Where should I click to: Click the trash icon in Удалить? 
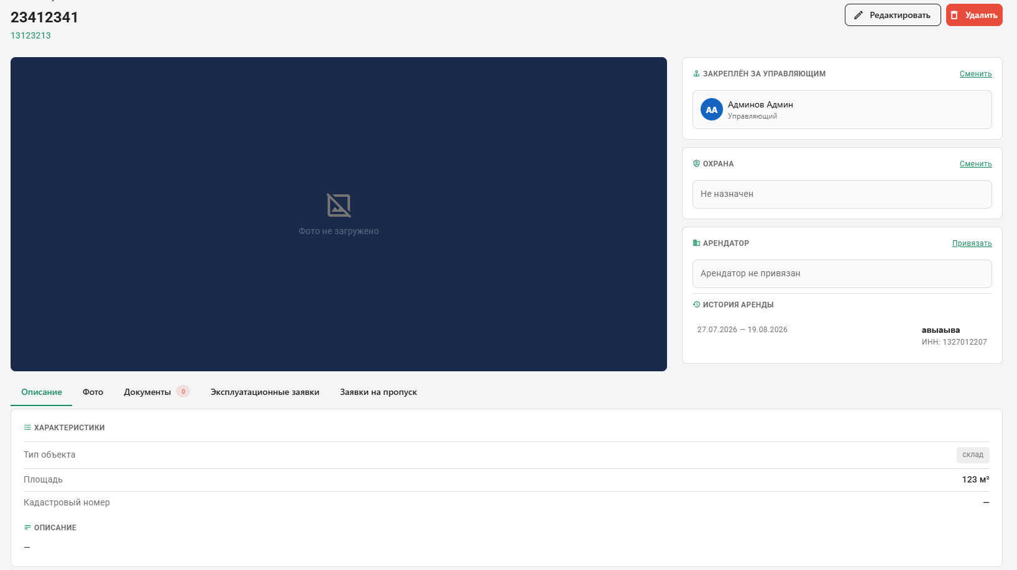pyautogui.click(x=954, y=15)
